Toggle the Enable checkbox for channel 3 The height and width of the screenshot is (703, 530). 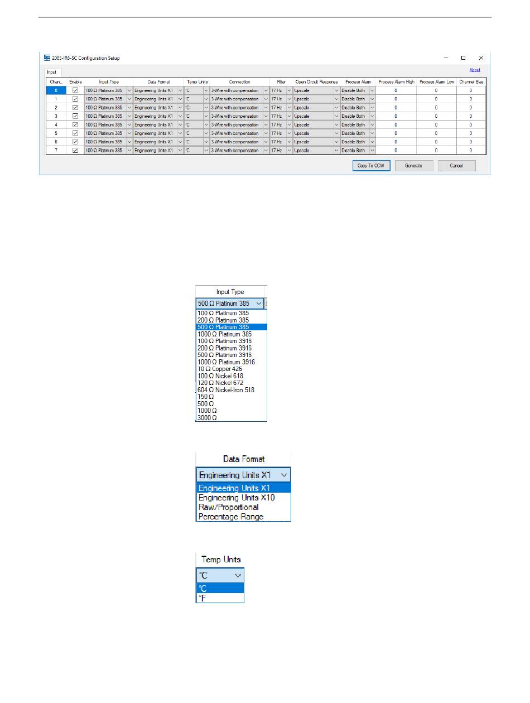coord(75,116)
